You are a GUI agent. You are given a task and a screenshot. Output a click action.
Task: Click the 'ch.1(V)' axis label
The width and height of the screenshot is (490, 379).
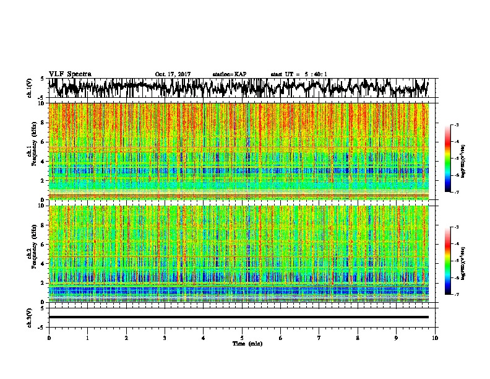(29, 88)
